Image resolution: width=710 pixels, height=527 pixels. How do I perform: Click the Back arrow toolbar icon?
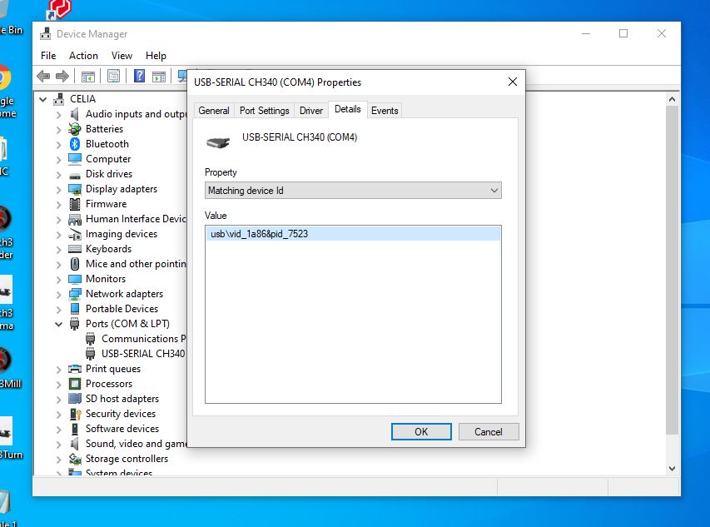tap(43, 76)
